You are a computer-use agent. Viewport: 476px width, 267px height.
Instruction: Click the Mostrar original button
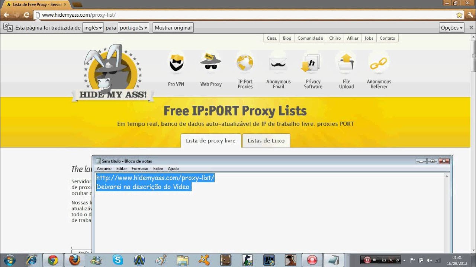tap(173, 28)
